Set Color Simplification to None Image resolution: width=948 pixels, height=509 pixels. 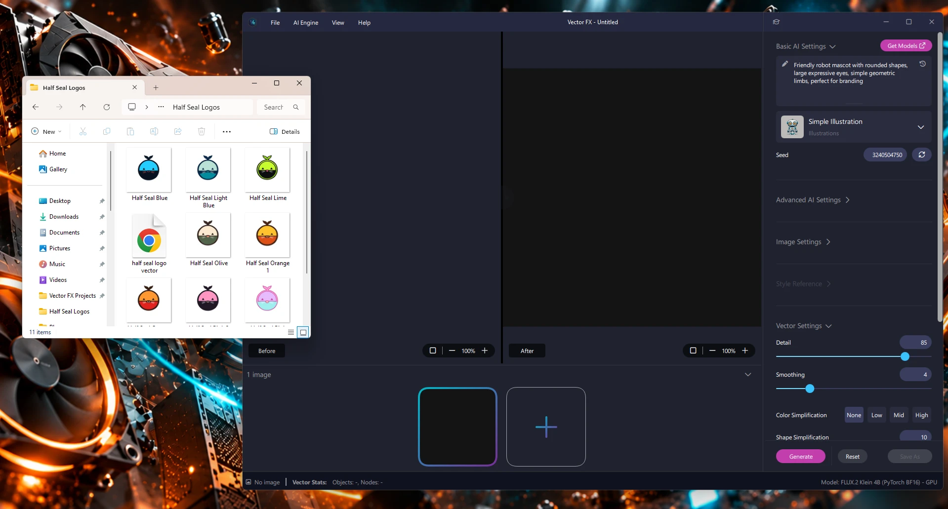pyautogui.click(x=854, y=415)
